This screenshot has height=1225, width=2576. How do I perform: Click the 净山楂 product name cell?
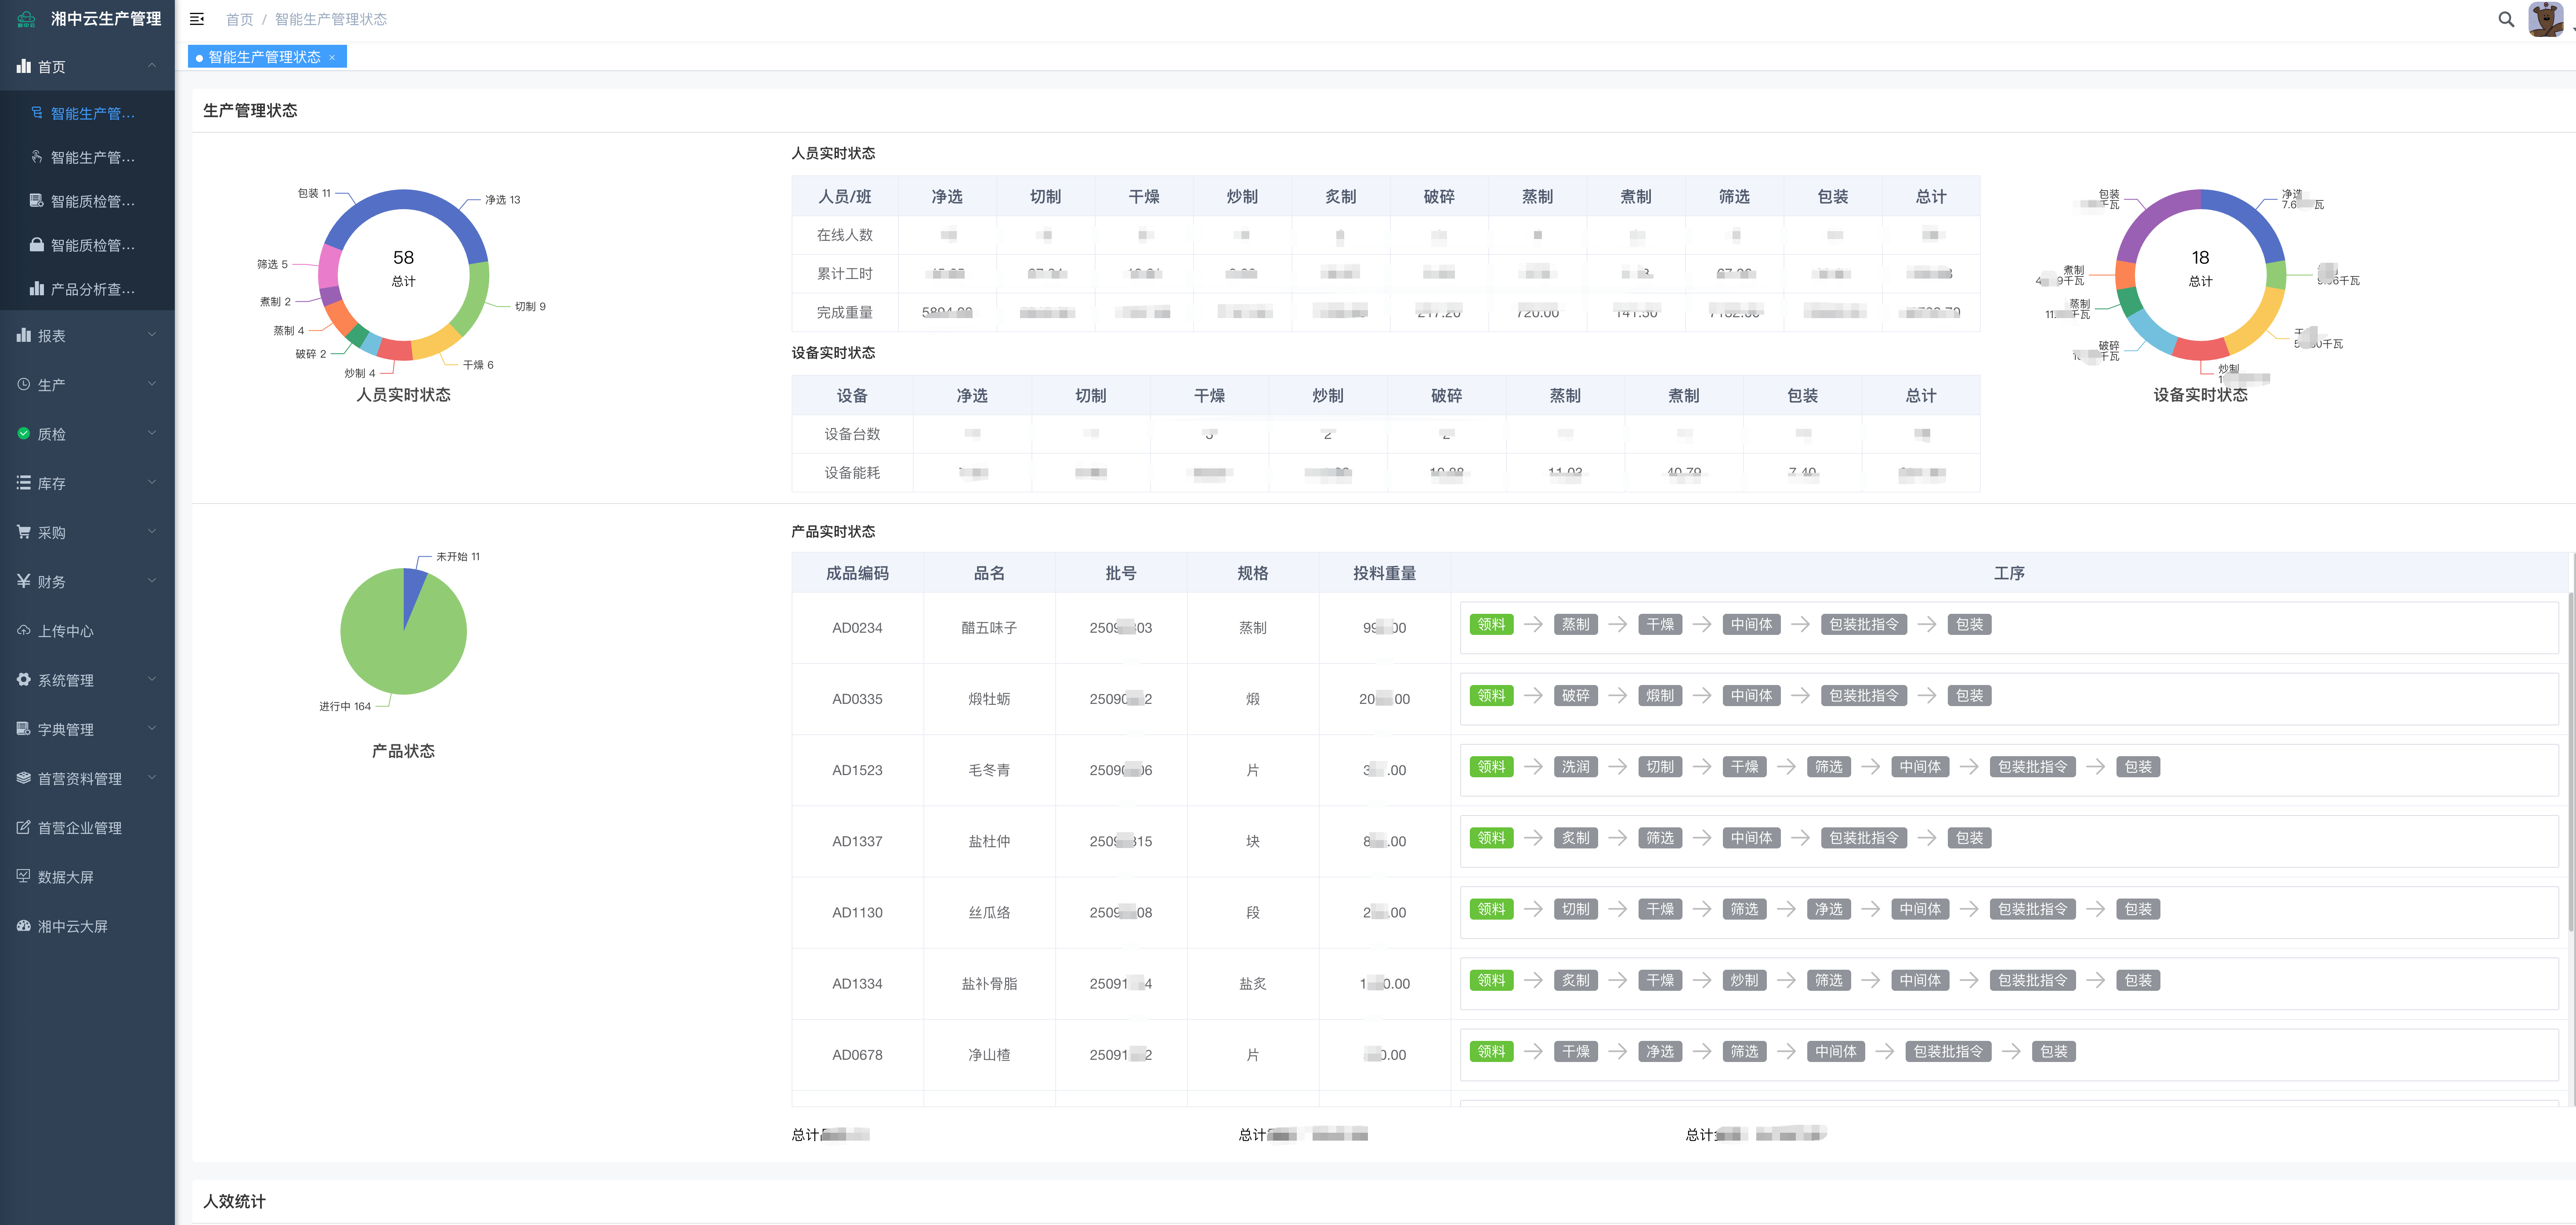pyautogui.click(x=989, y=1055)
